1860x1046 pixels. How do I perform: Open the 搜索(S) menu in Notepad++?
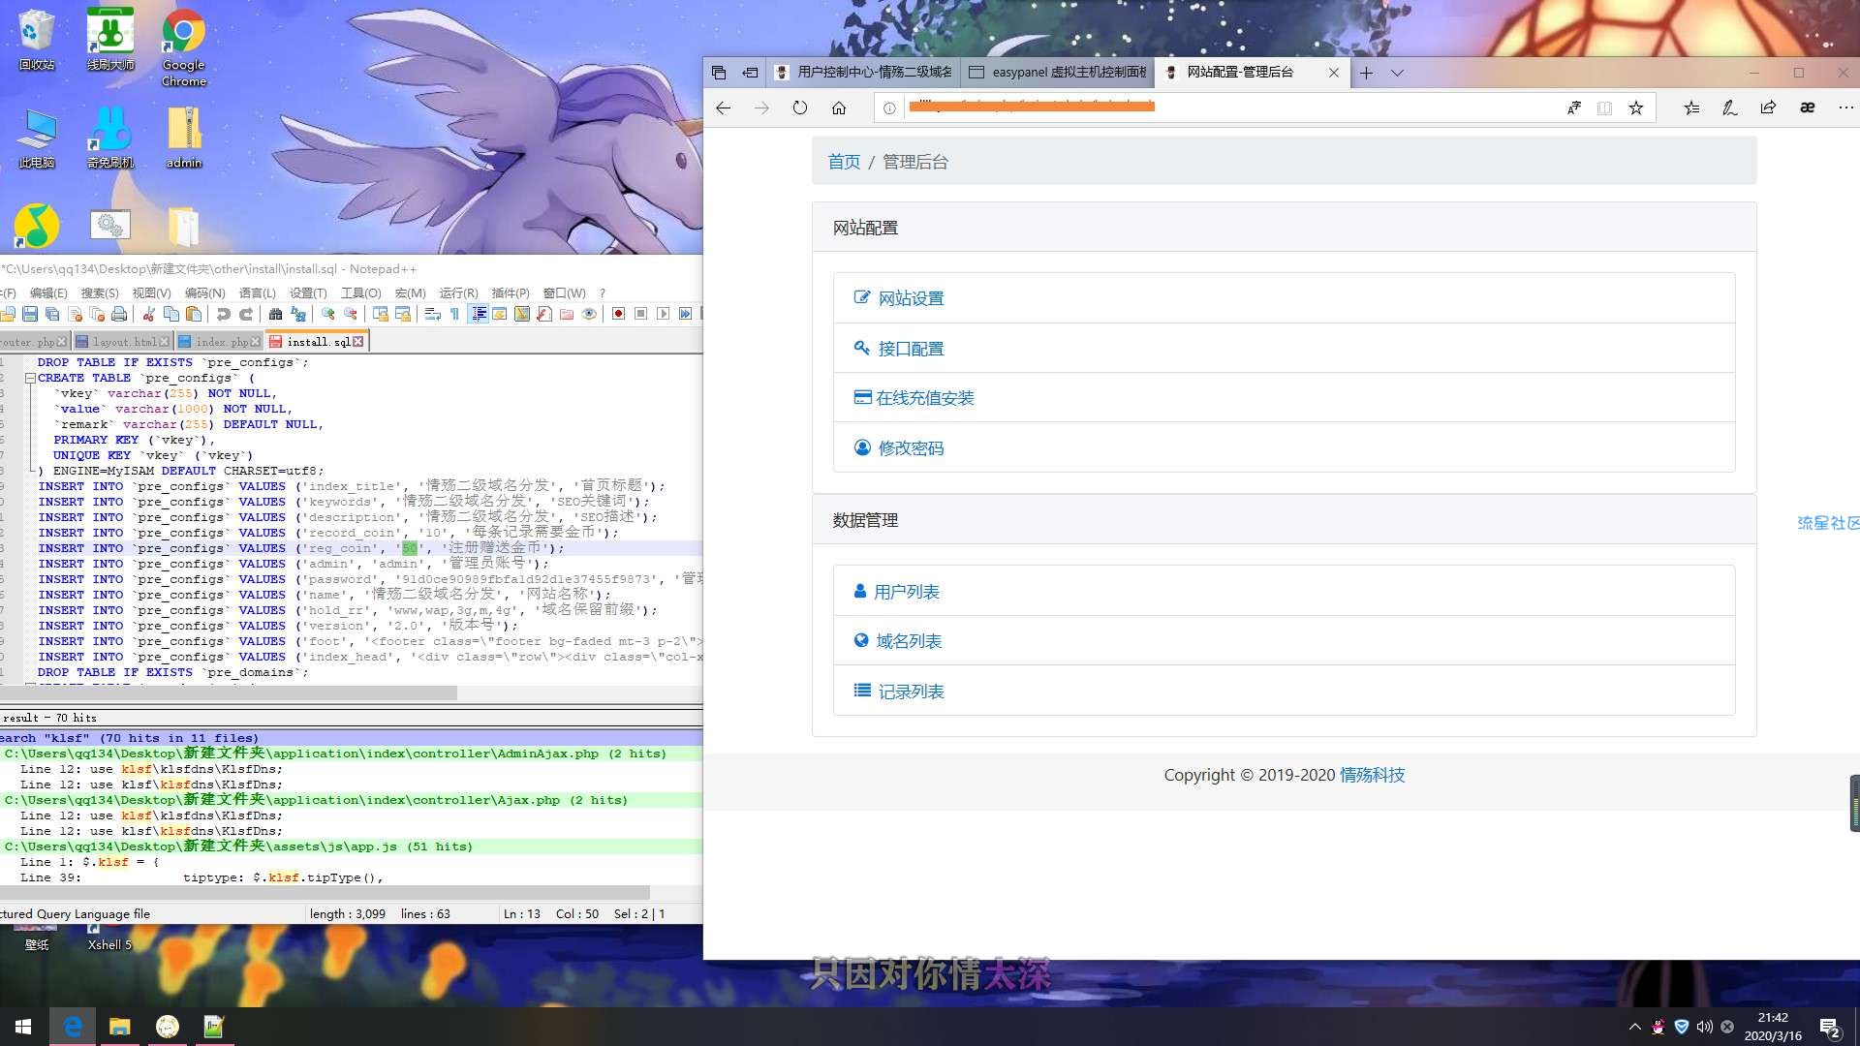pyautogui.click(x=100, y=292)
